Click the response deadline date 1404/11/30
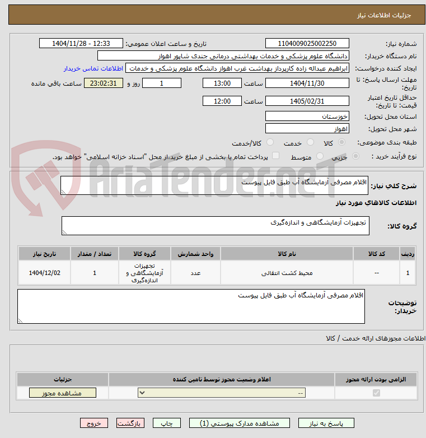 pyautogui.click(x=307, y=83)
